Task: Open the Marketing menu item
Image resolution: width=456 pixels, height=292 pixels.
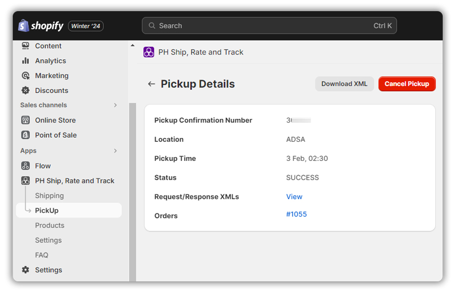Action: [52, 75]
